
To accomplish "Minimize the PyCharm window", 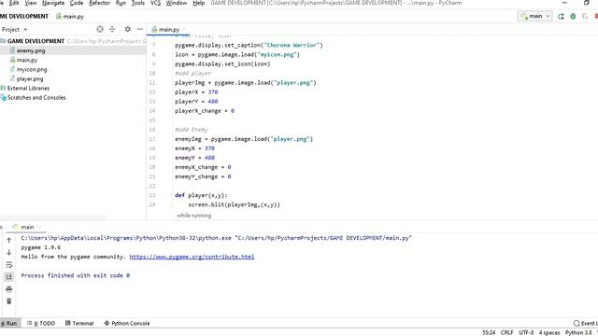I will (x=564, y=3).
